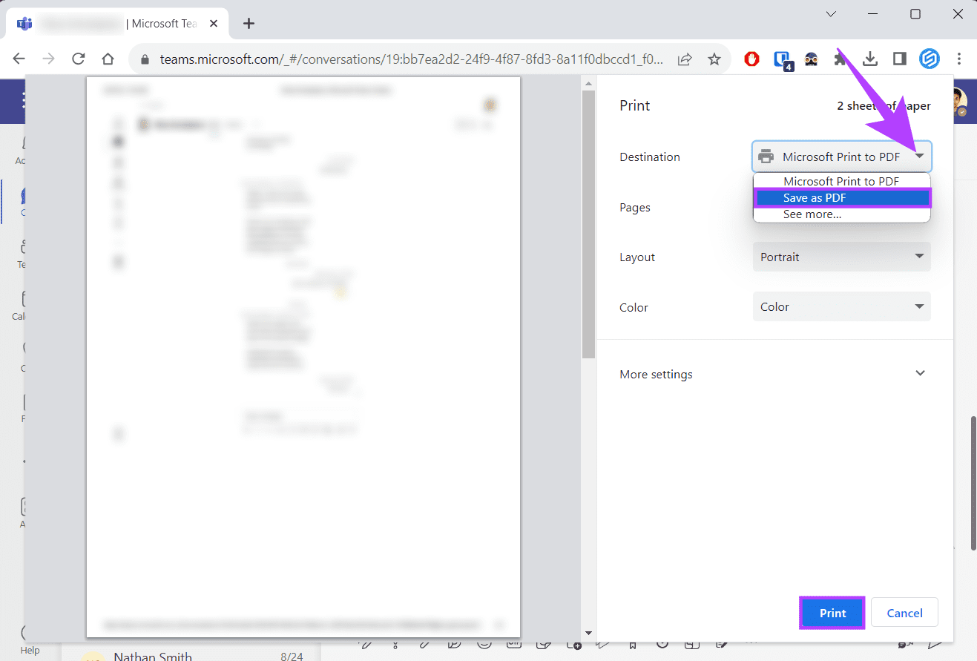Go back to the previous page
This screenshot has width=977, height=661.
point(19,59)
